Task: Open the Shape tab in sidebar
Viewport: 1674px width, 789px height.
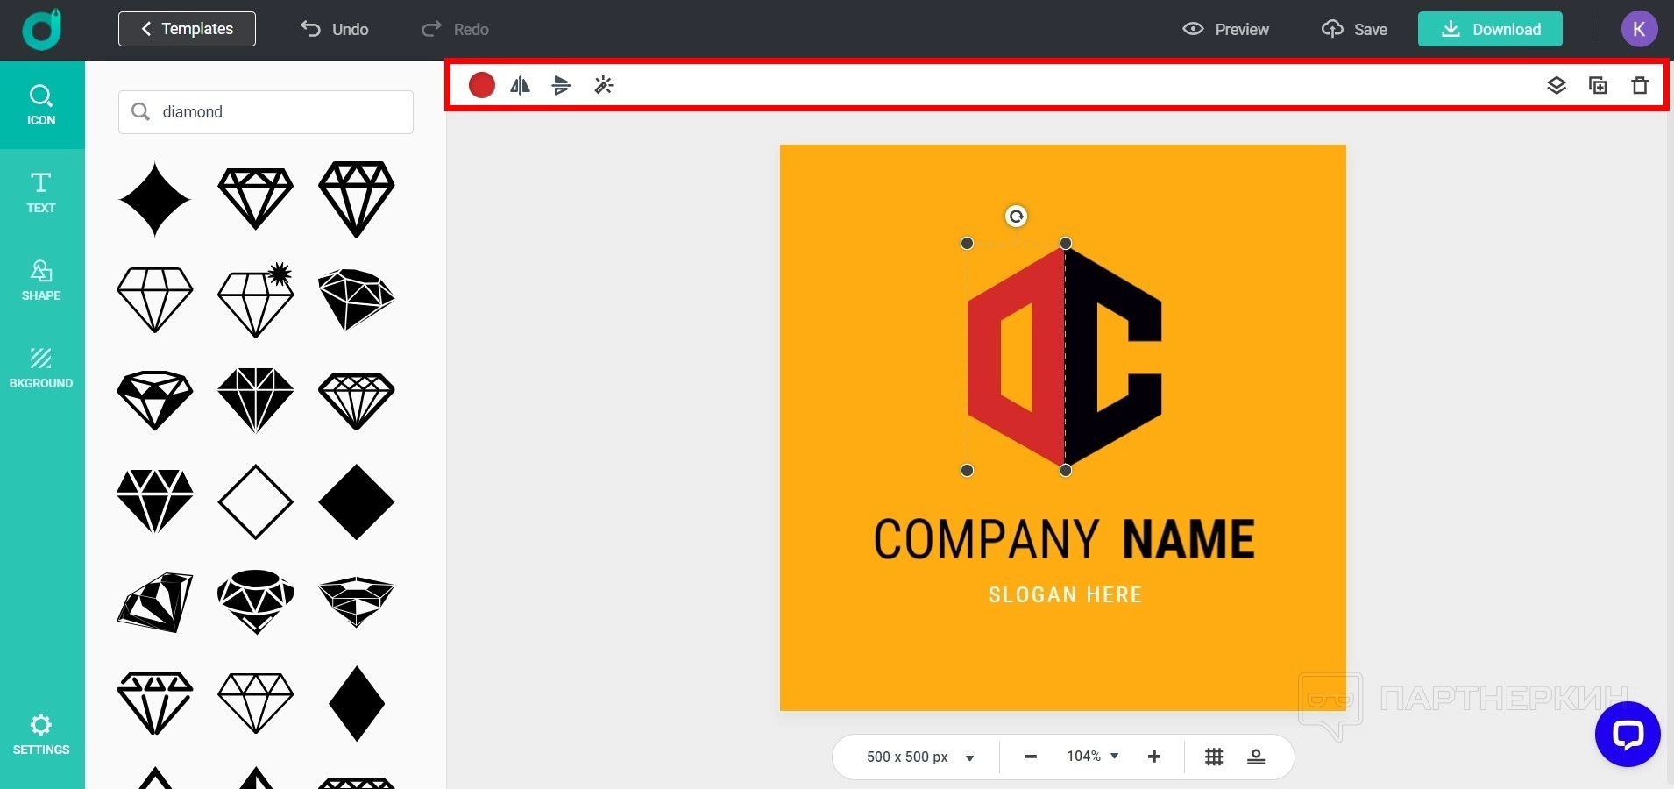Action: click(41, 281)
